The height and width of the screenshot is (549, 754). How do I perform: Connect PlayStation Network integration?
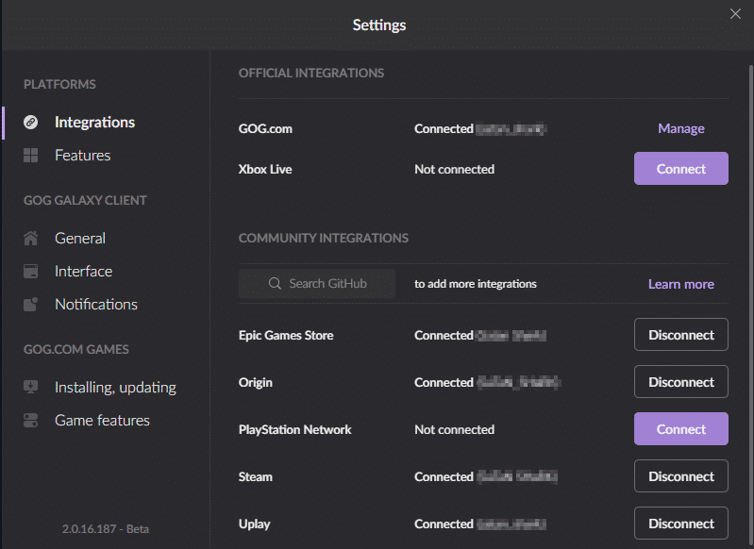pos(680,429)
